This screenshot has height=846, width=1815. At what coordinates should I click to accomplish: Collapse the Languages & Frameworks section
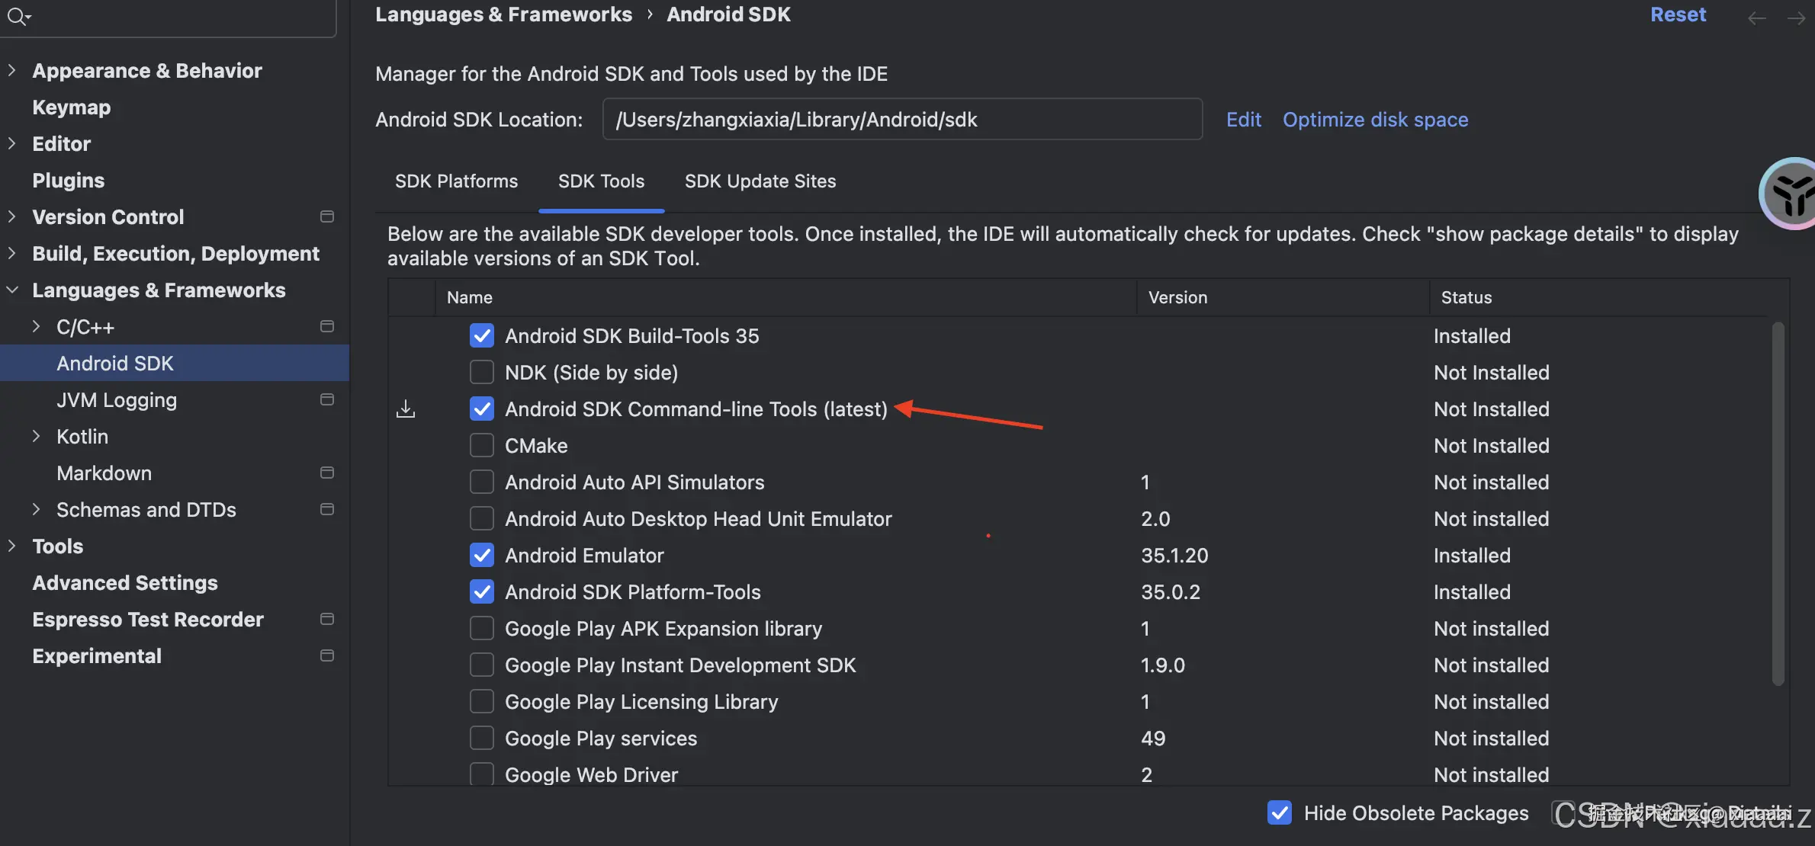pos(11,290)
